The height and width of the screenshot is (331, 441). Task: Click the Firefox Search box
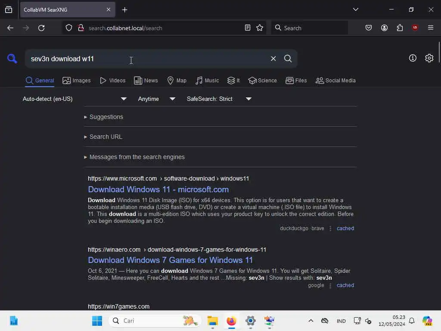309,28
